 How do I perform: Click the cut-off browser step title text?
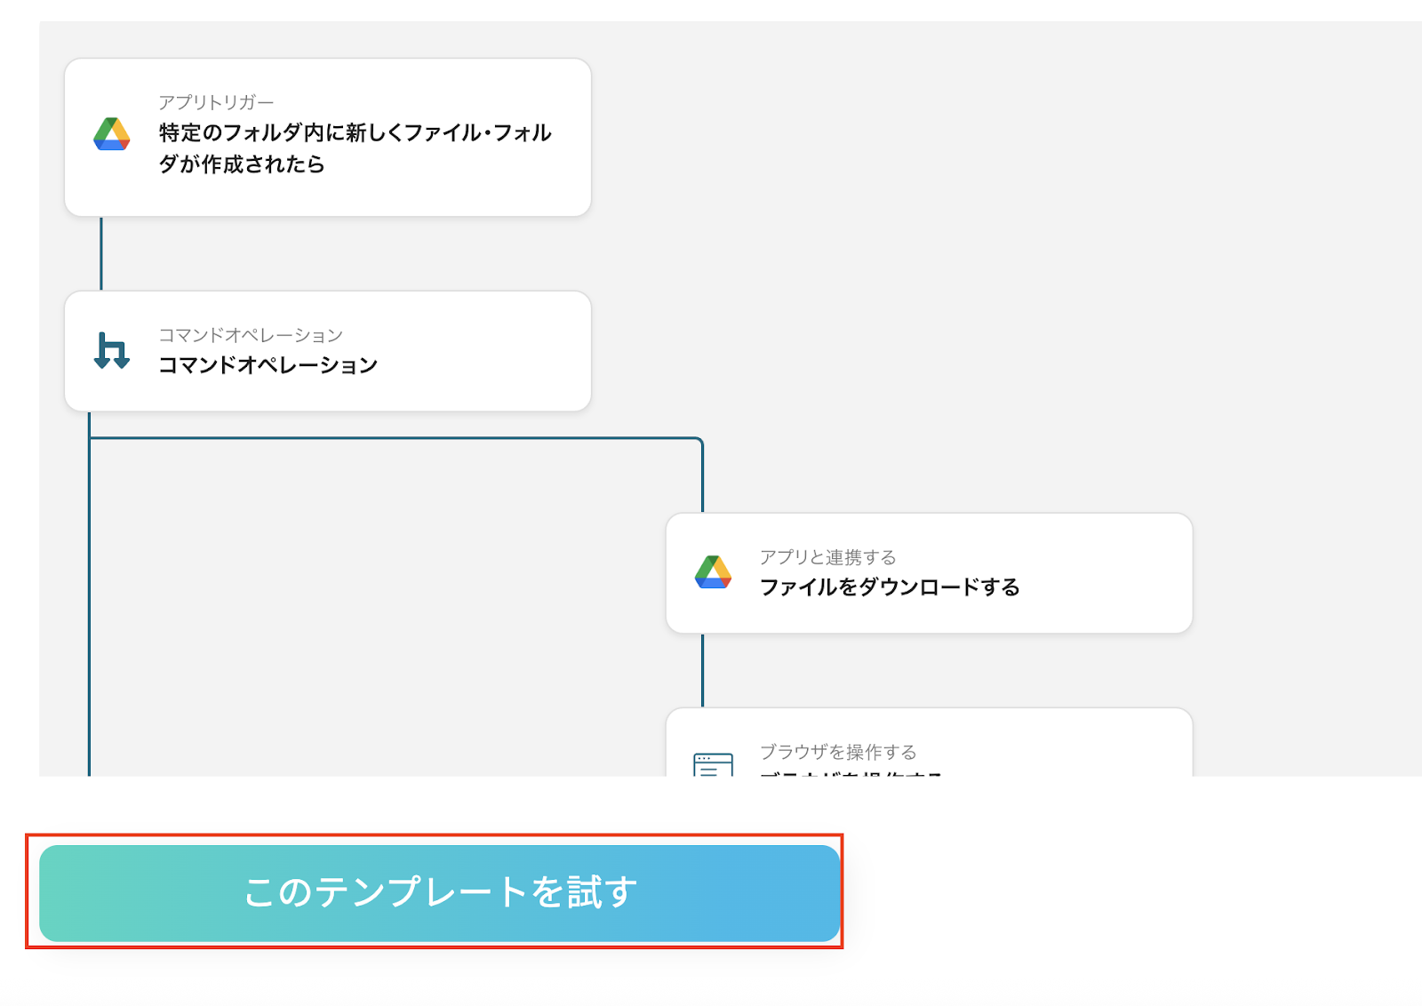click(850, 772)
